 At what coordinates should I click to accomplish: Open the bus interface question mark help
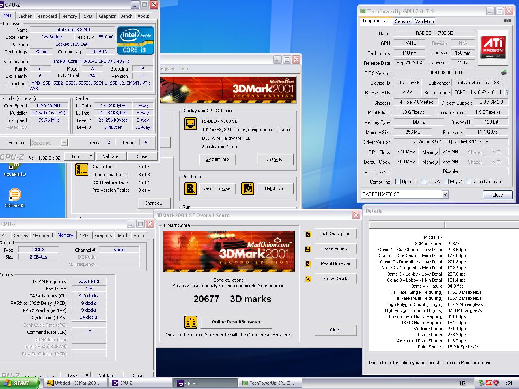[x=507, y=92]
